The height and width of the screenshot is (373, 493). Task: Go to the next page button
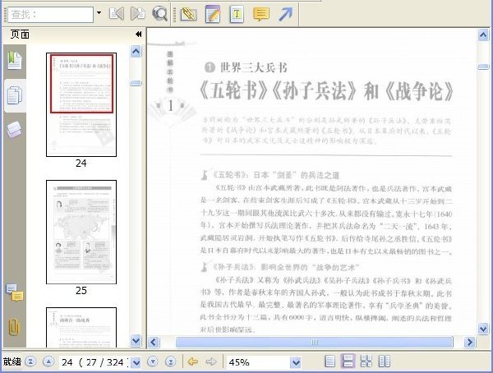coord(153,361)
